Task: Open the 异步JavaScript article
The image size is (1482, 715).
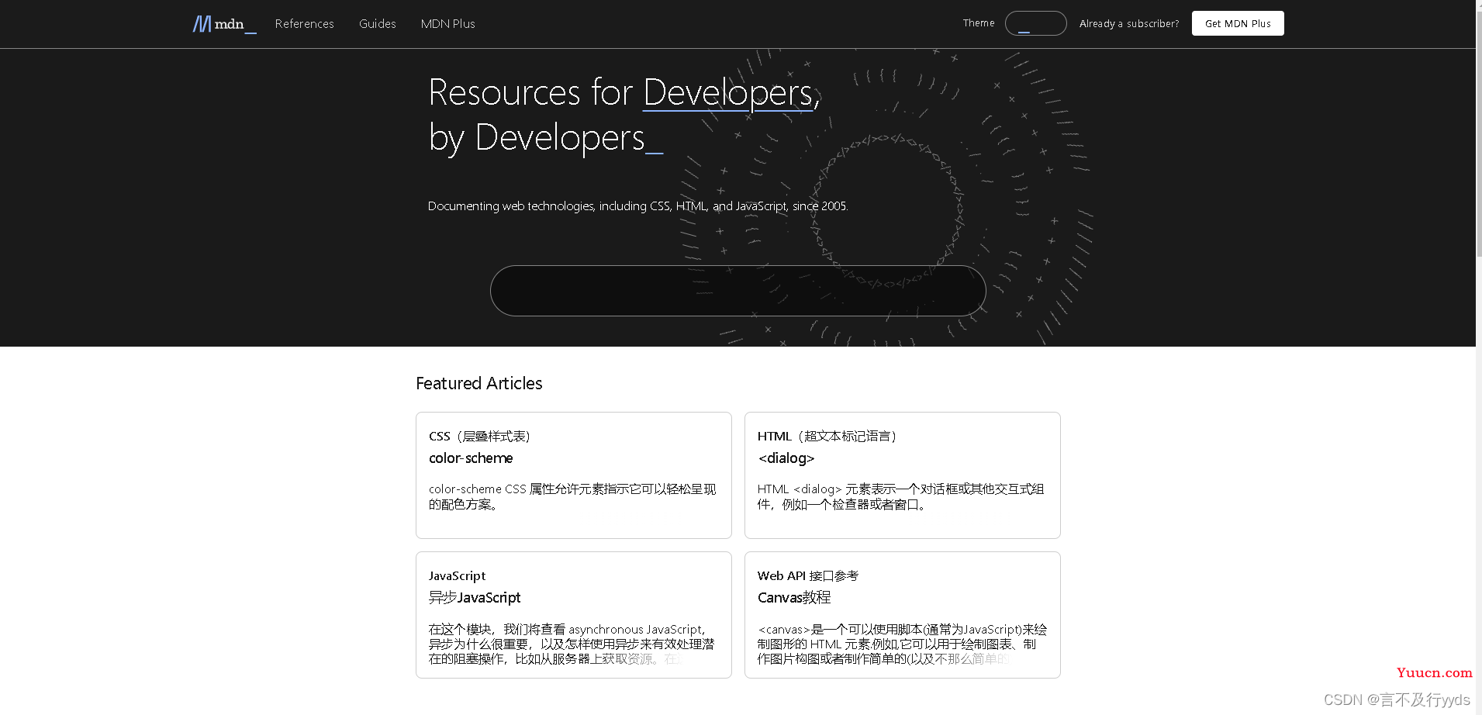Action: tap(475, 598)
